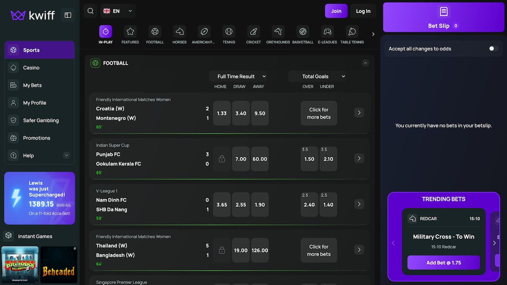Open the Casino section from sidebar
This screenshot has height=285, width=507.
pos(31,67)
